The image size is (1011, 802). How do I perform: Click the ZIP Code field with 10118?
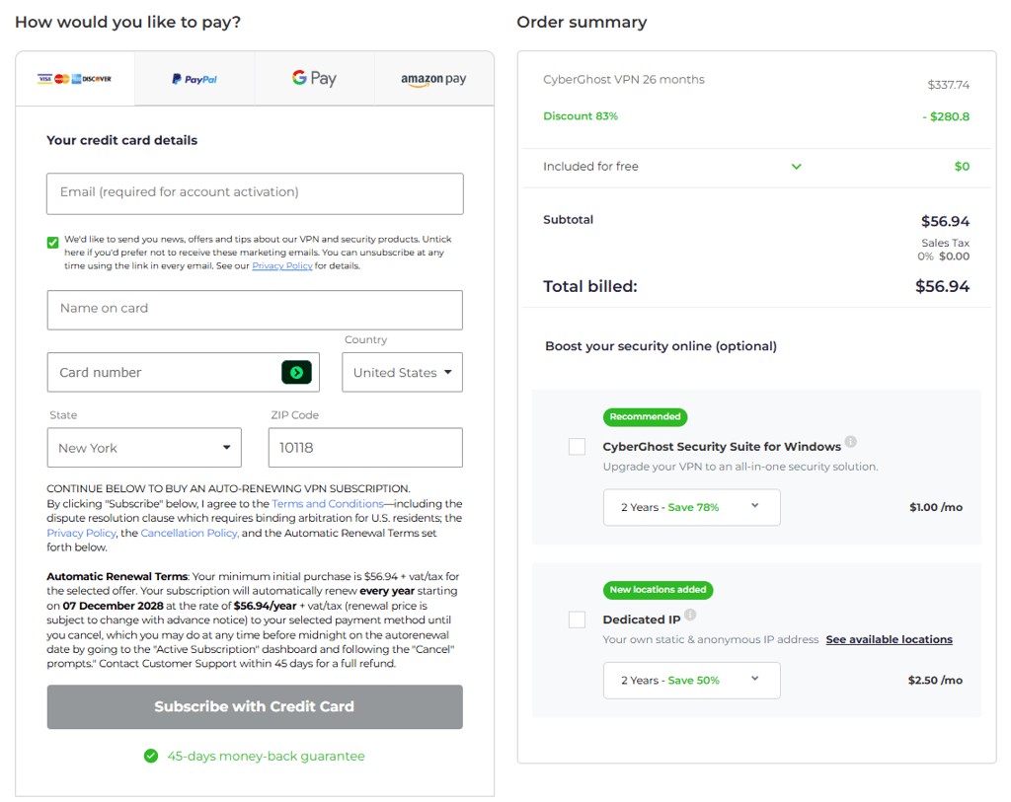[365, 448]
